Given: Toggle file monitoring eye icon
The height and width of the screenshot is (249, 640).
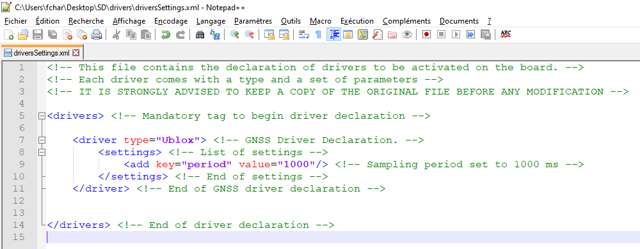Looking at the screenshot, I should tap(407, 34).
